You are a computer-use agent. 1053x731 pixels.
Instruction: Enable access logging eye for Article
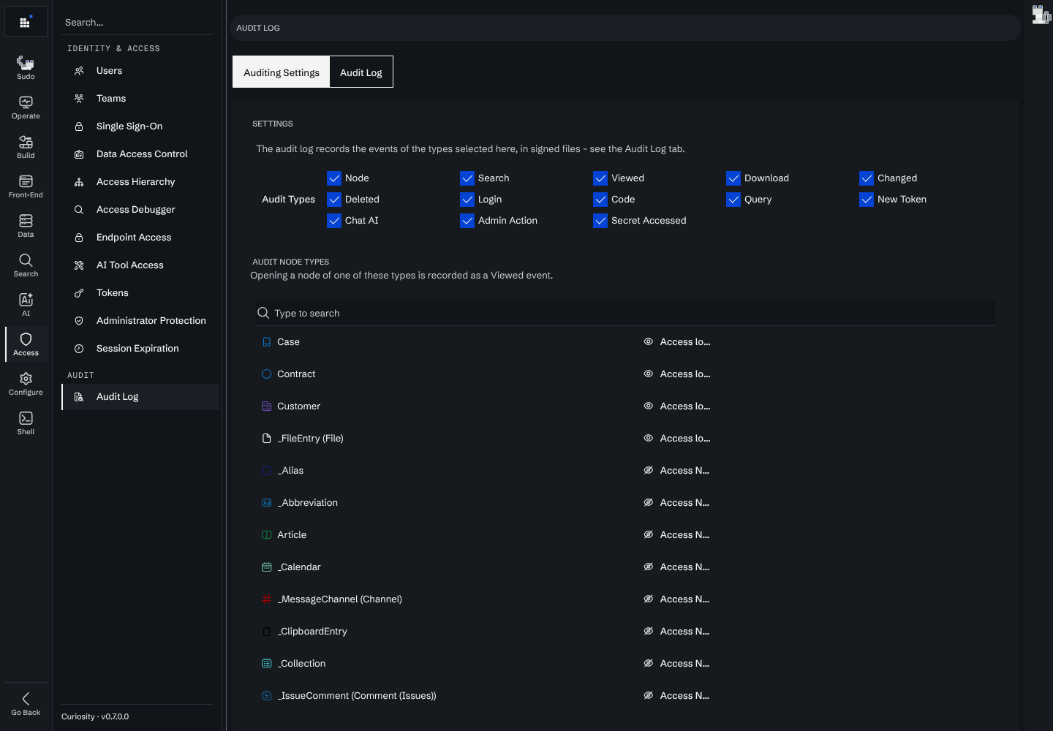tap(648, 534)
